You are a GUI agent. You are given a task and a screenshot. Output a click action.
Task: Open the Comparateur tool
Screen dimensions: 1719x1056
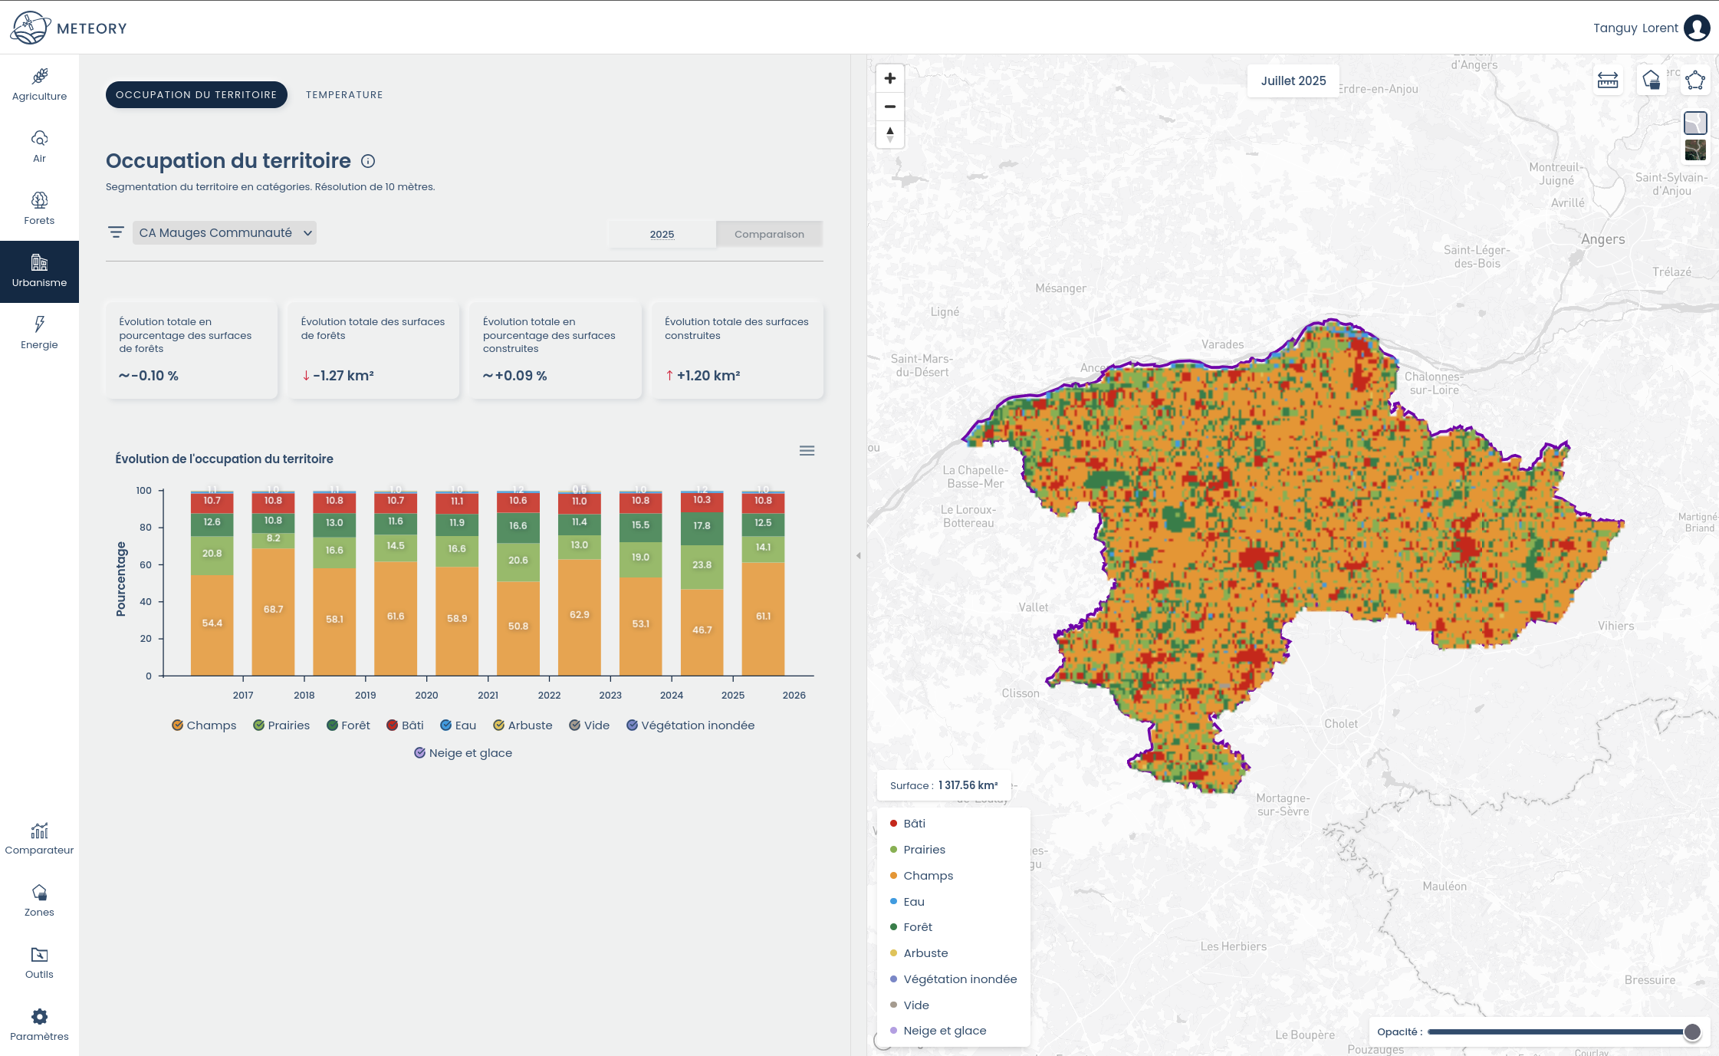click(39, 838)
